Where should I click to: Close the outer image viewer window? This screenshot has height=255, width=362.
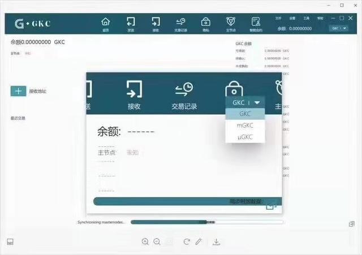click(355, 5)
